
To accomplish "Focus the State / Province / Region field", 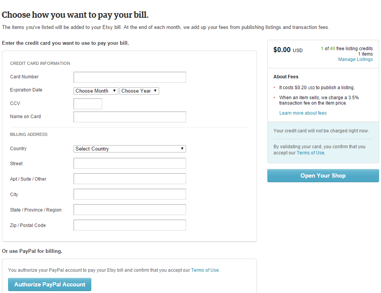I will (129, 210).
